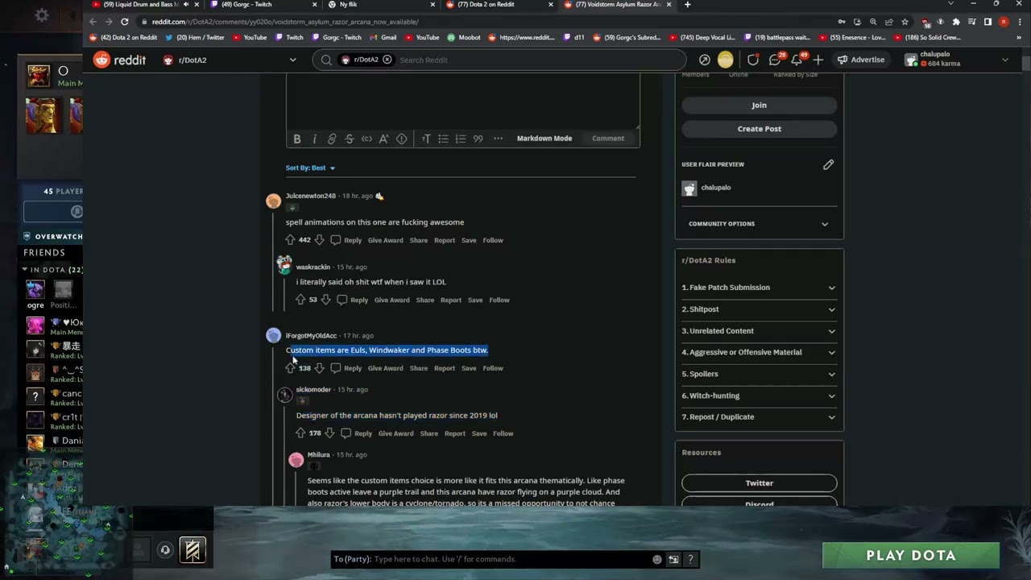Click the Create Post button
This screenshot has width=1031, height=580.
tap(759, 129)
